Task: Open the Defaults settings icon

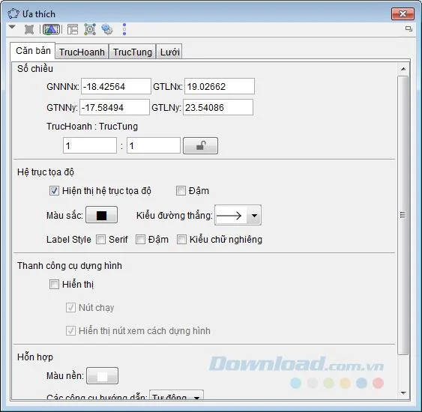Action: tap(90, 29)
